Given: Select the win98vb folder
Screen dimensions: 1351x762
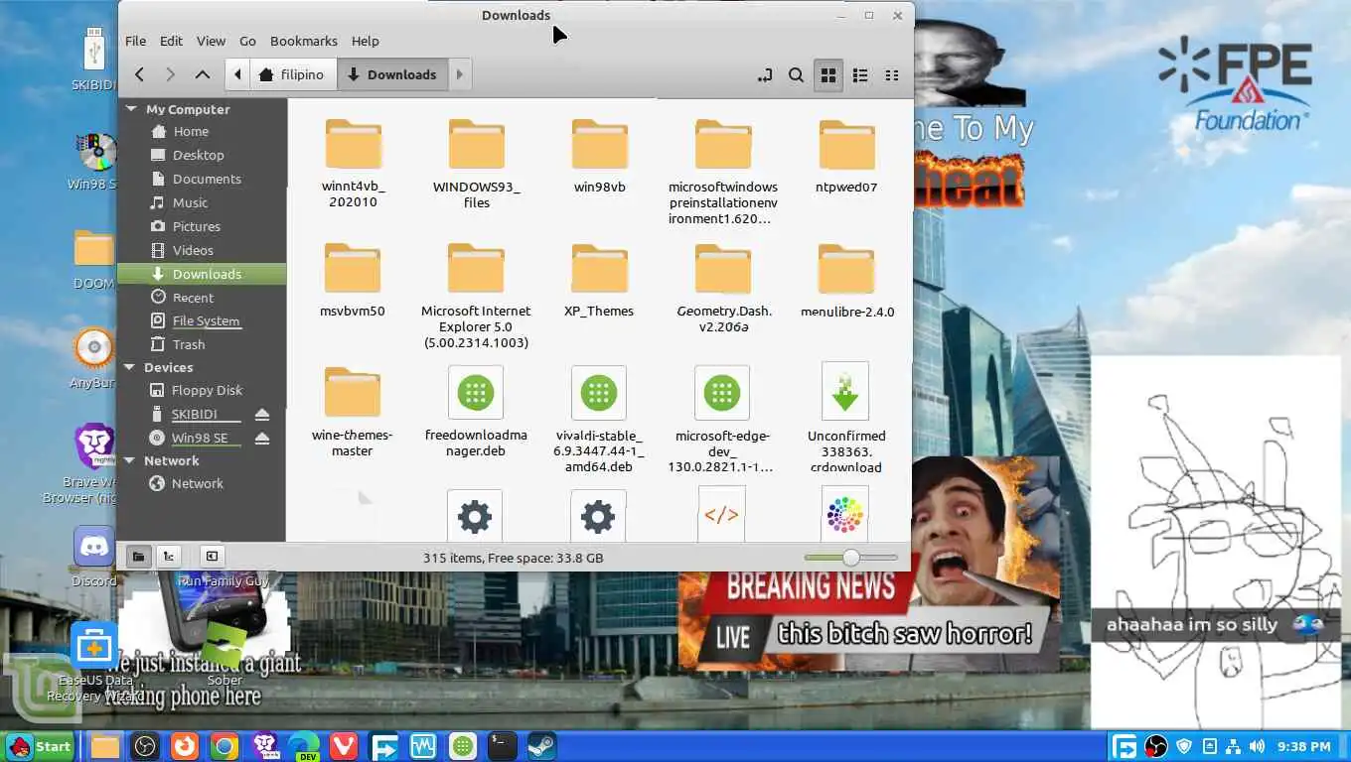Looking at the screenshot, I should pyautogui.click(x=599, y=157).
